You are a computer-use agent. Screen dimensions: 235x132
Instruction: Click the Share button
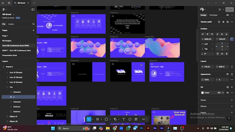(229, 9)
